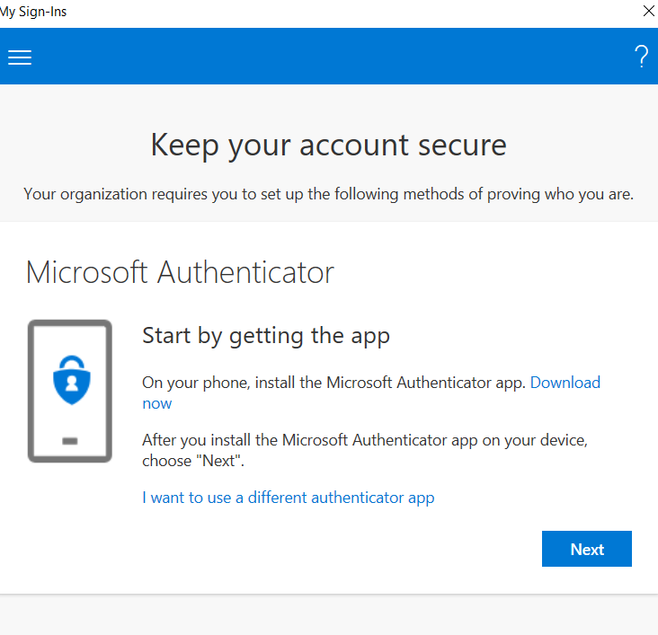This screenshot has height=635, width=658.
Task: Click the help question mark icon
Action: [641, 57]
